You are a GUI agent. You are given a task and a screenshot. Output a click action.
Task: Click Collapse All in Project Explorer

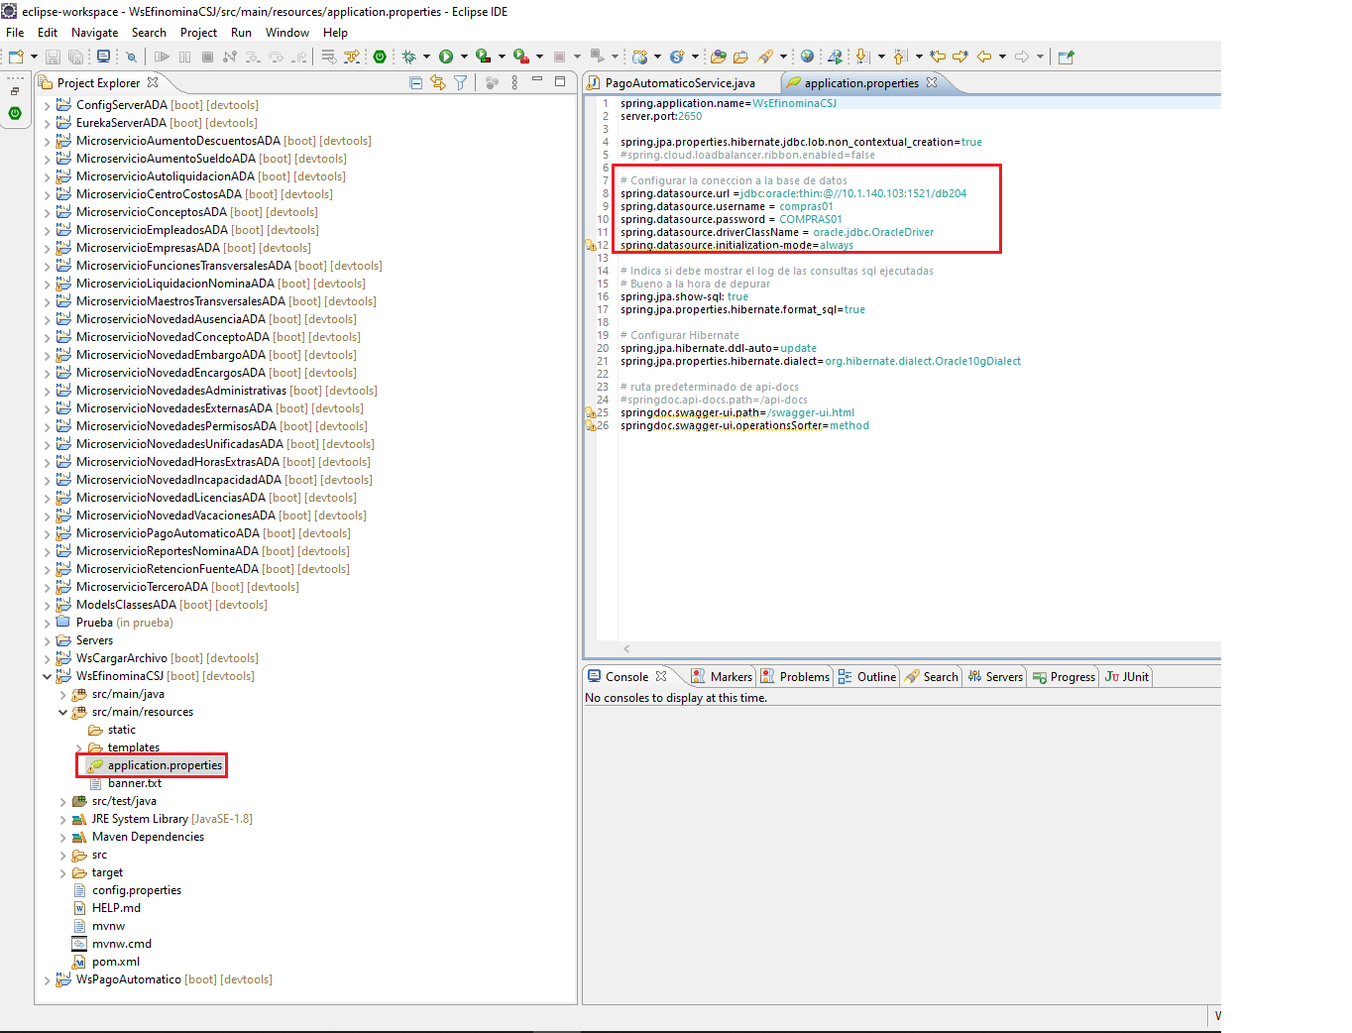point(416,83)
